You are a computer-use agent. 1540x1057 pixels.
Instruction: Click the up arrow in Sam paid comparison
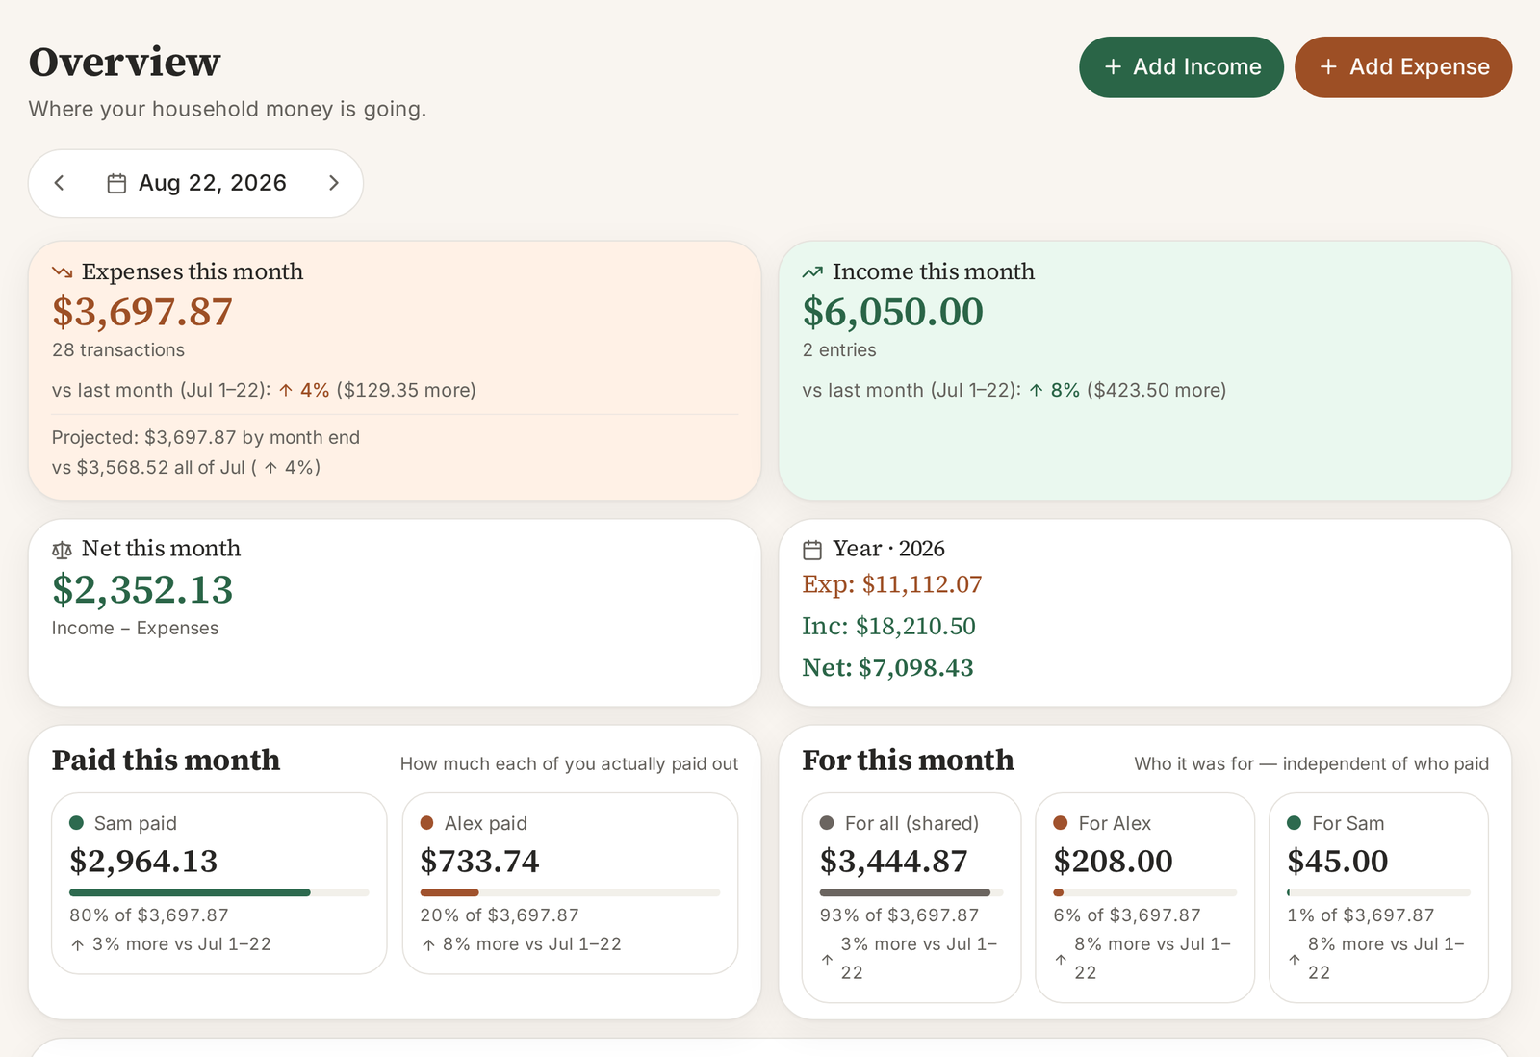[78, 945]
